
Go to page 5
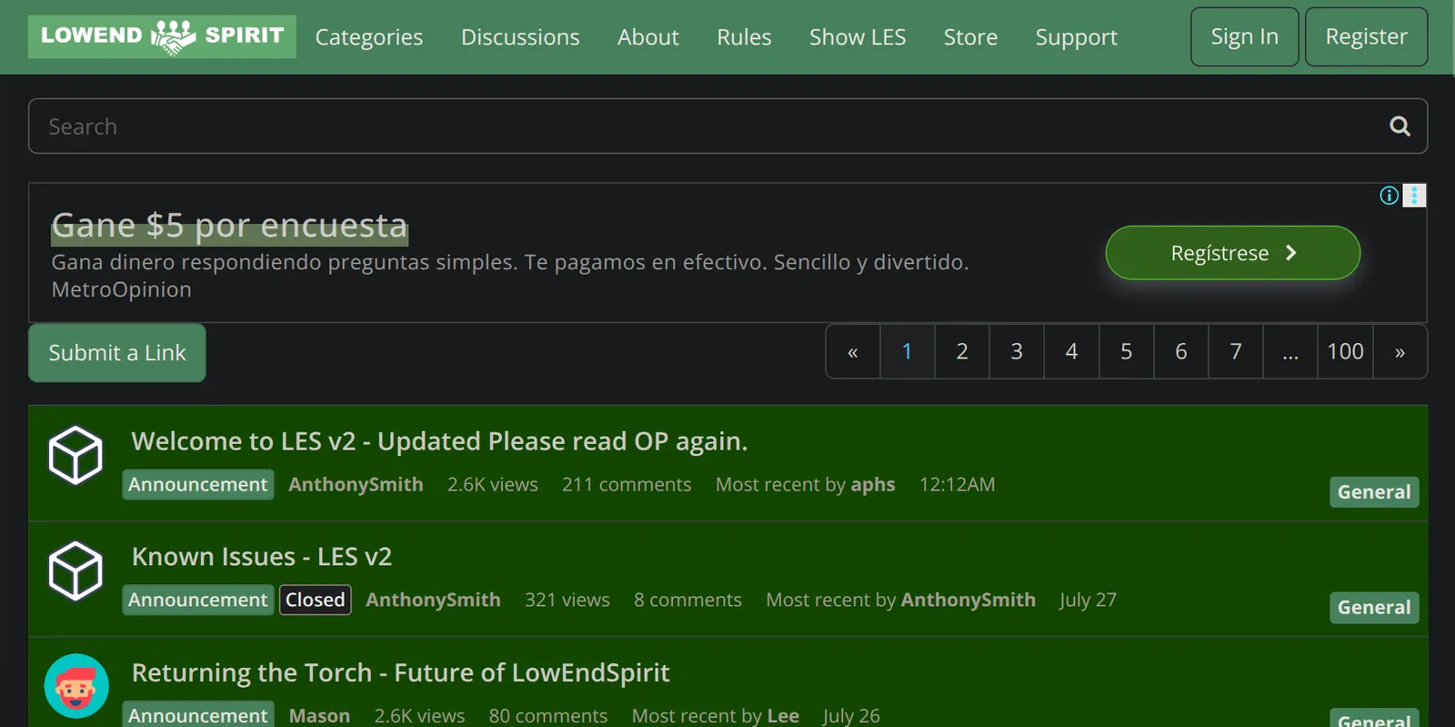[x=1127, y=351]
